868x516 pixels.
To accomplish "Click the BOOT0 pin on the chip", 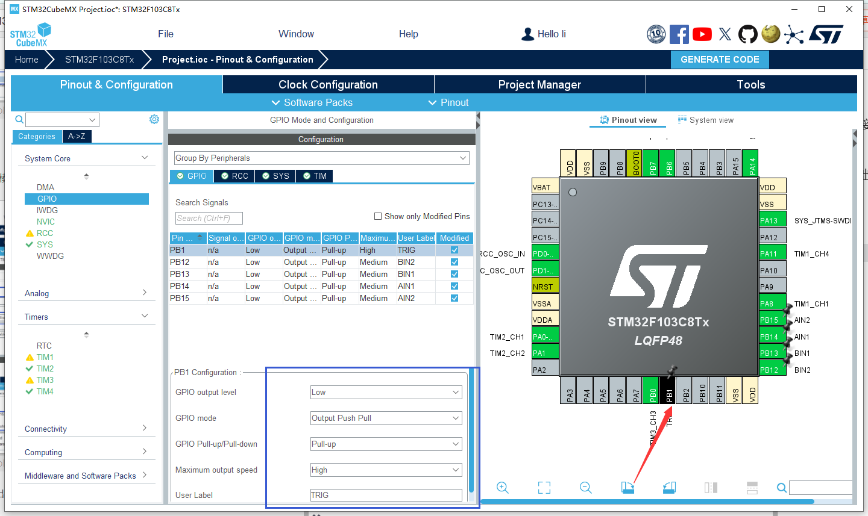I will pyautogui.click(x=635, y=163).
